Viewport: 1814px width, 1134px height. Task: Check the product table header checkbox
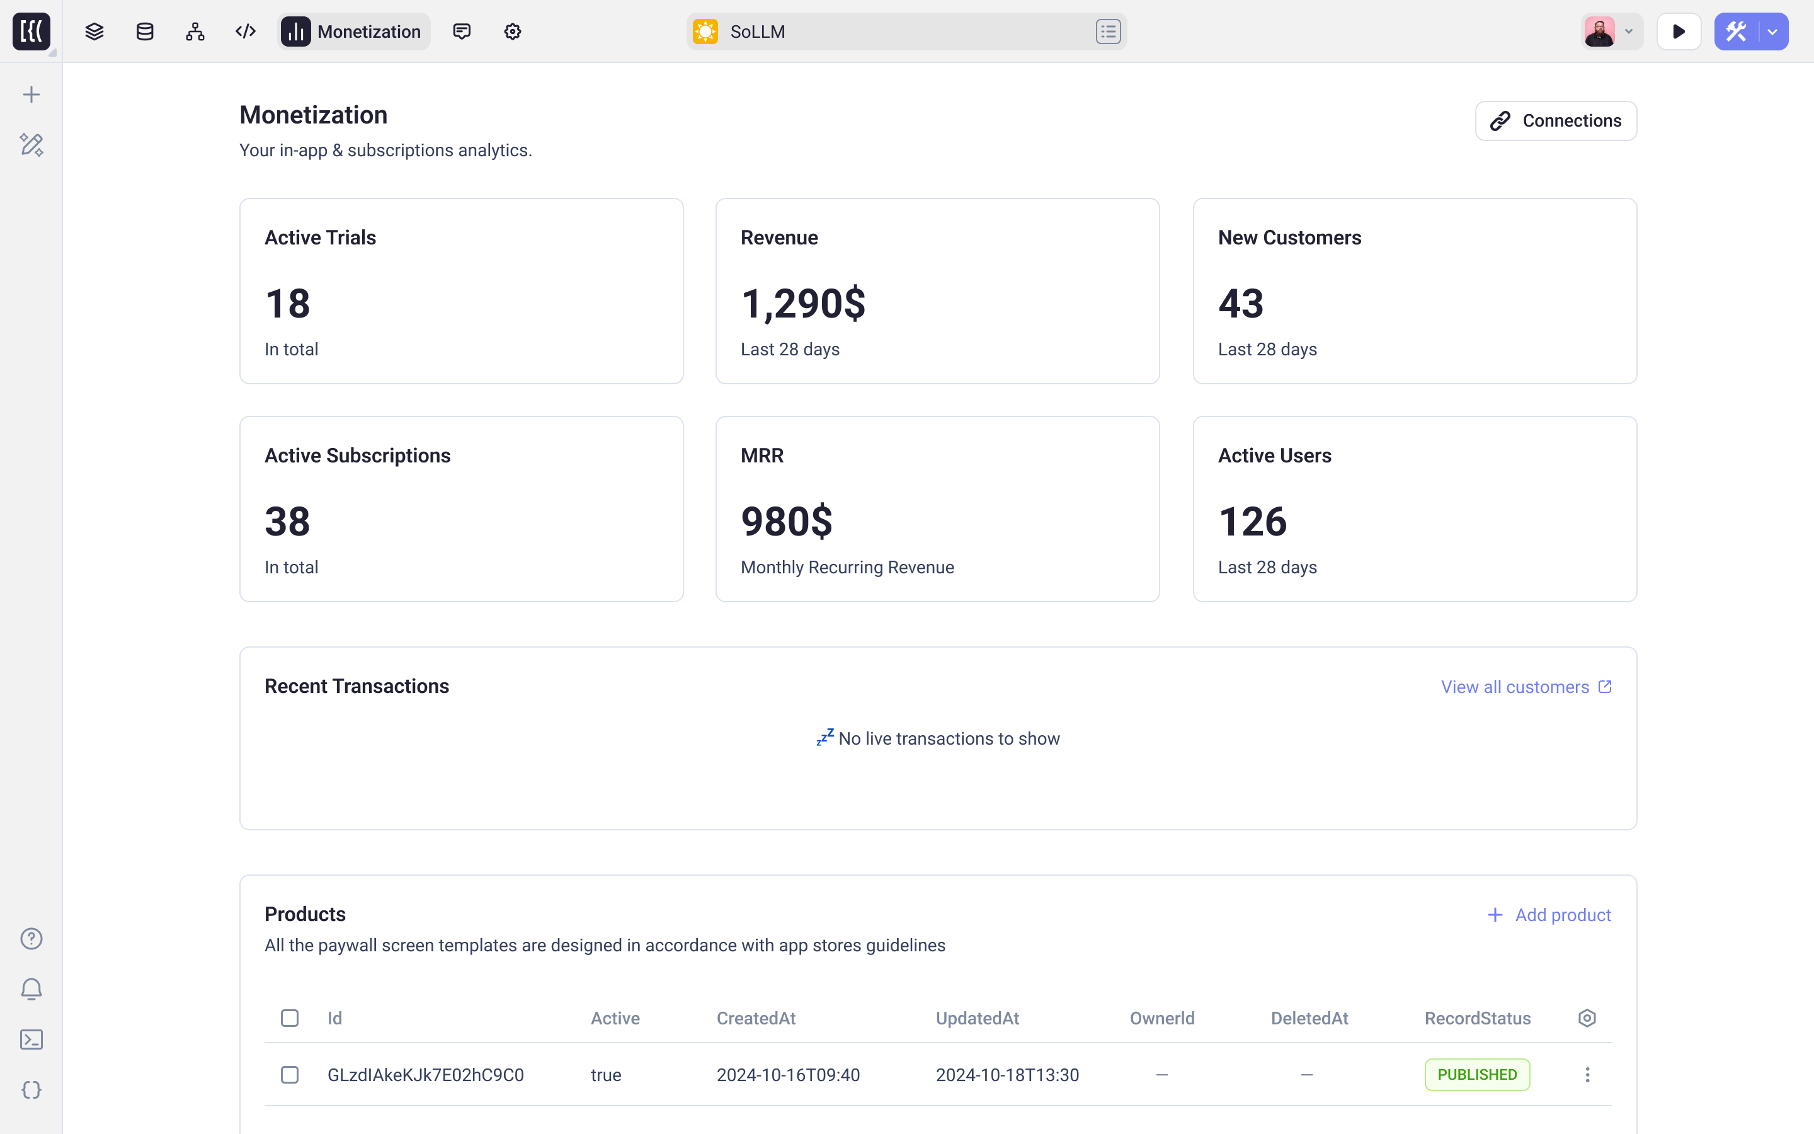click(289, 1017)
